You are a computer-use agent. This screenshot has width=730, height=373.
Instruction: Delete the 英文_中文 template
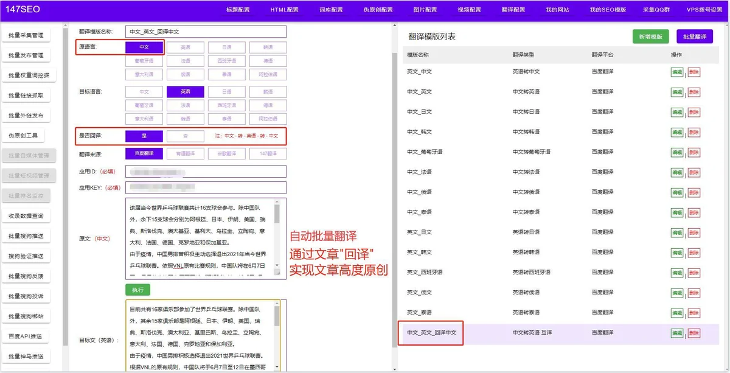coord(694,72)
